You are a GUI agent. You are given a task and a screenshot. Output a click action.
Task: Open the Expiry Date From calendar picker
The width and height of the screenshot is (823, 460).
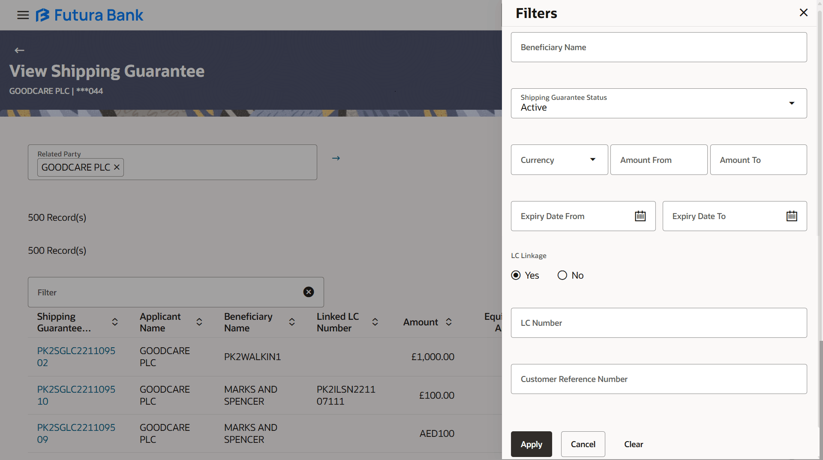(x=640, y=216)
